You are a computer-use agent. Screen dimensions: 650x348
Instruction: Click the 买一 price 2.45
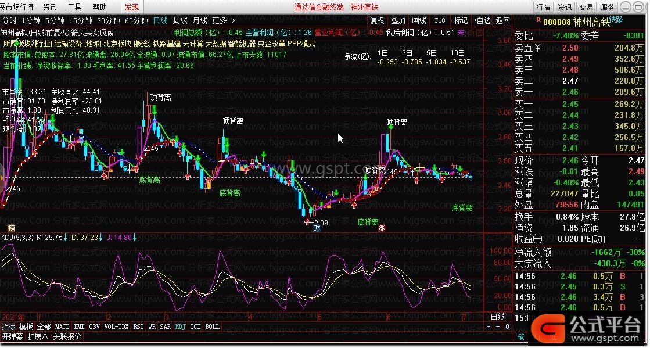click(570, 104)
